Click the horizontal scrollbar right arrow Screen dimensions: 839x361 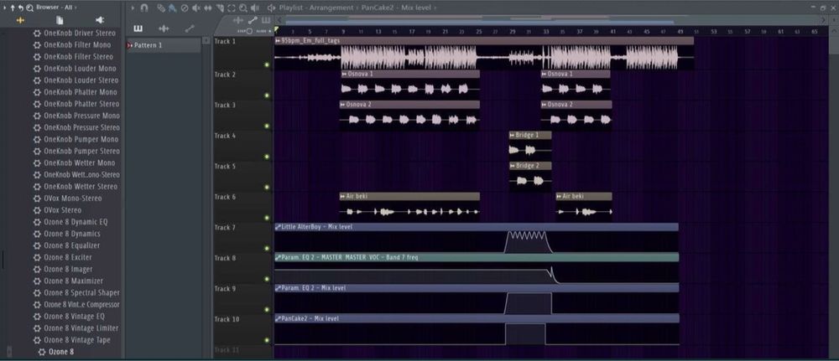824,20
